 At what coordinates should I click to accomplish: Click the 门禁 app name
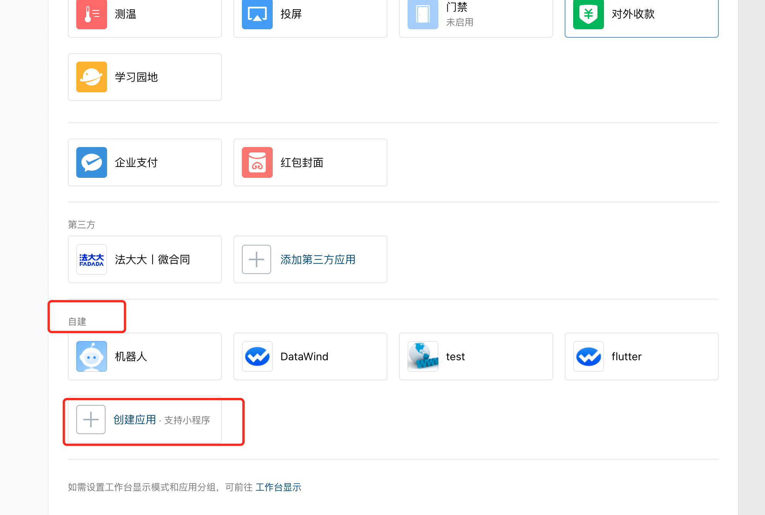(457, 7)
